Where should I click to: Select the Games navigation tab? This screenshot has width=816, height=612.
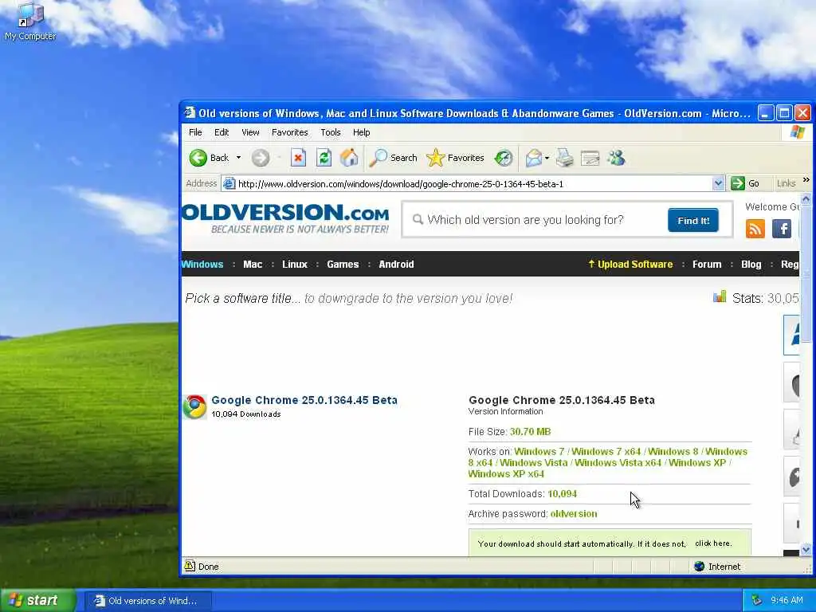pos(343,265)
